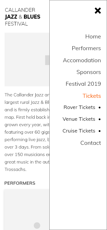The height and width of the screenshot is (230, 107).
Task: Close the navigation menu with the X icon
Action: click(98, 11)
